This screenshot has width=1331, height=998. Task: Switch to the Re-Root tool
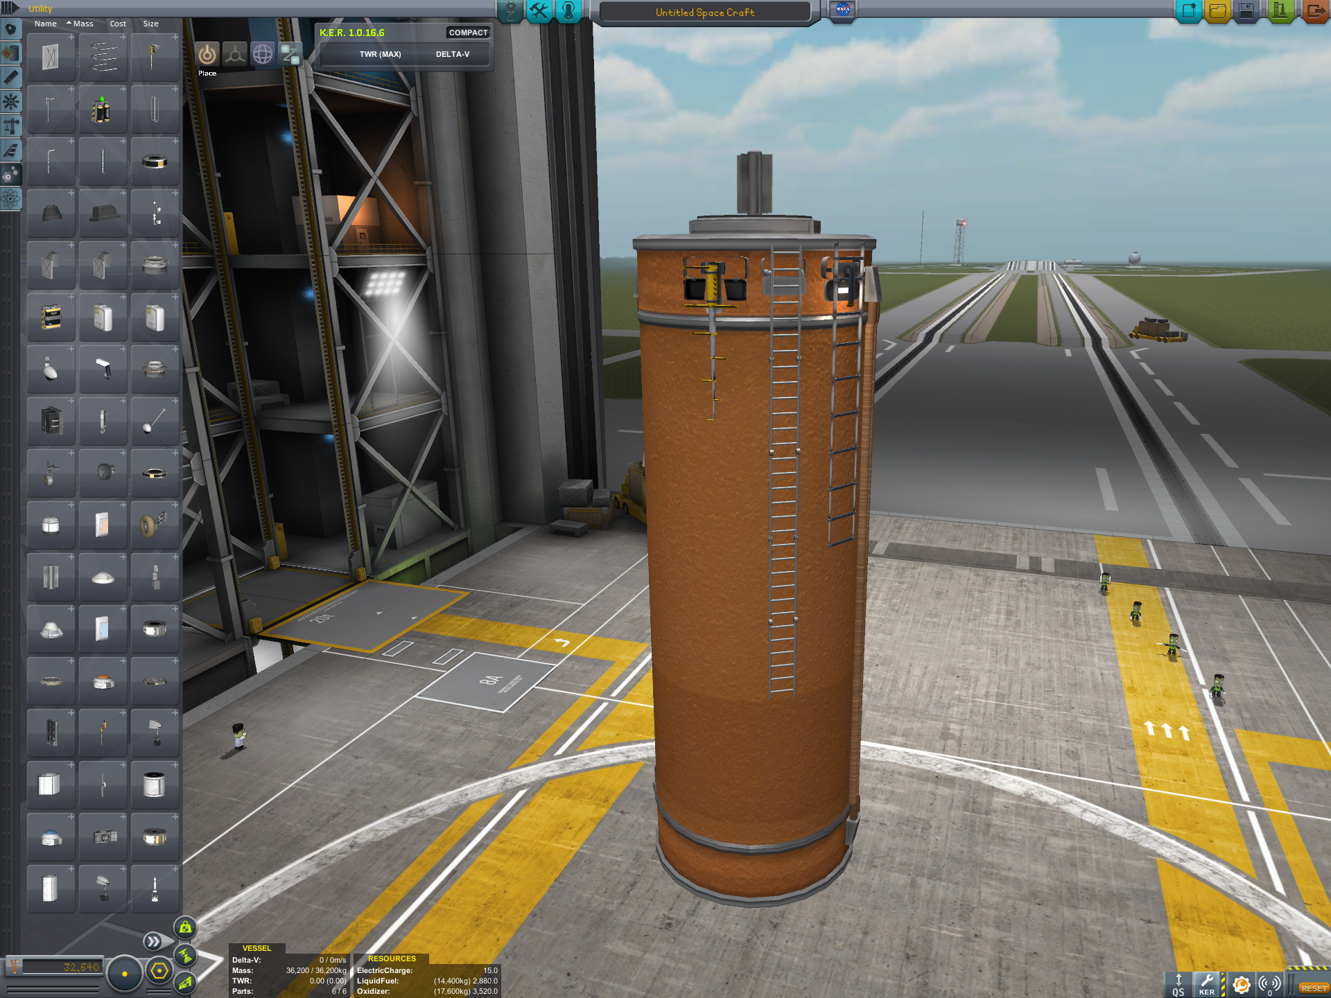coord(290,54)
